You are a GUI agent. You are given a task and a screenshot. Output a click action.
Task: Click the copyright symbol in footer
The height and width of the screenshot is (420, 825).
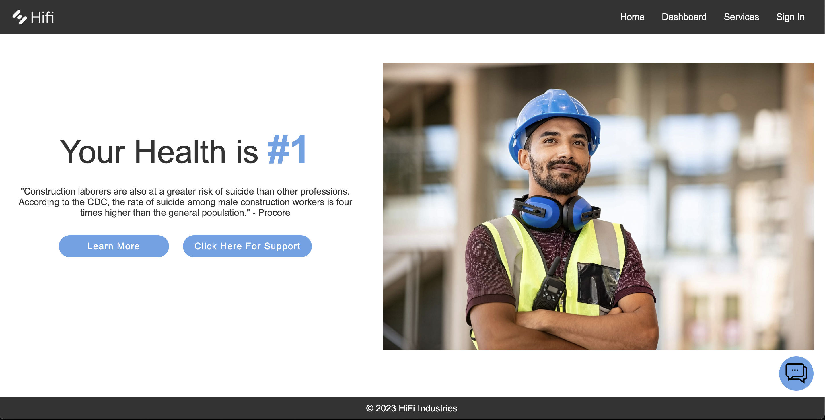(369, 409)
